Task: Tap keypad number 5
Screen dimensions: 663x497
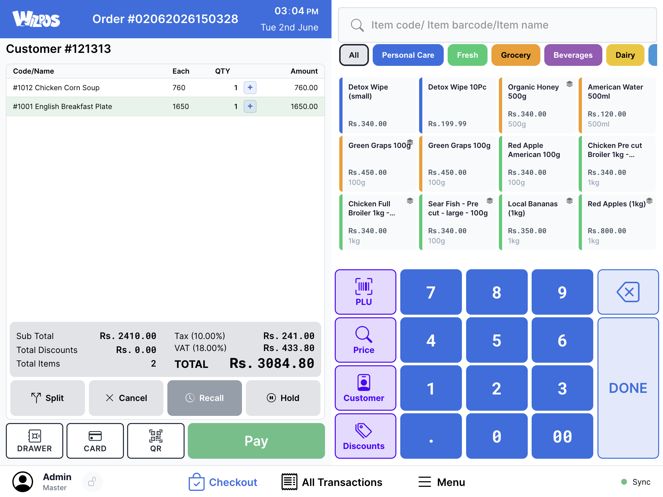Action: coord(497,340)
